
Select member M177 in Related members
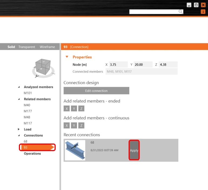tap(28, 111)
